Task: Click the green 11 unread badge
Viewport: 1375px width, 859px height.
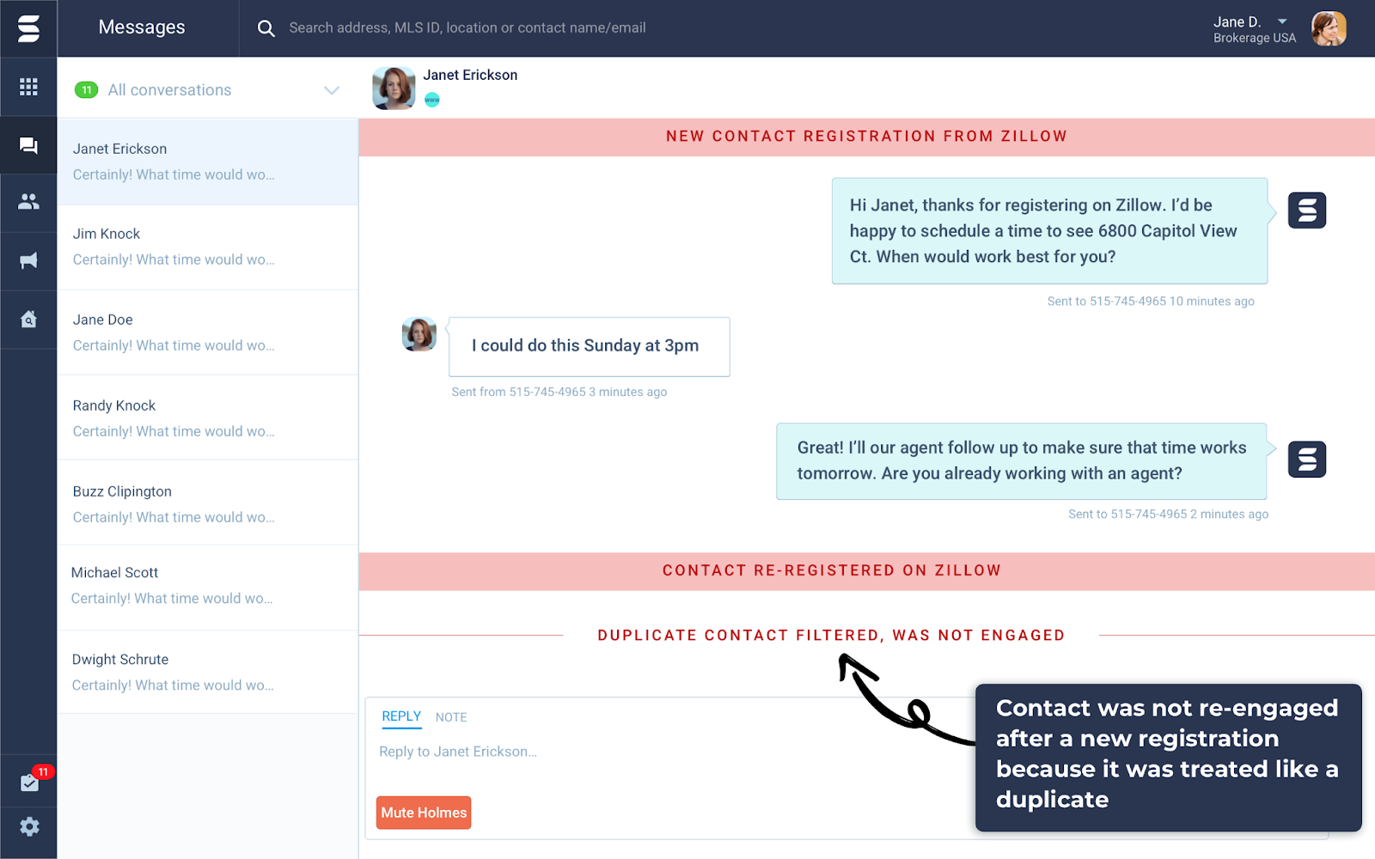Action: pos(86,90)
